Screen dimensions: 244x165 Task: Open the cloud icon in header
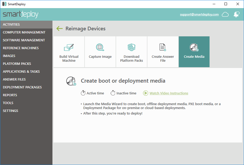point(225,14)
